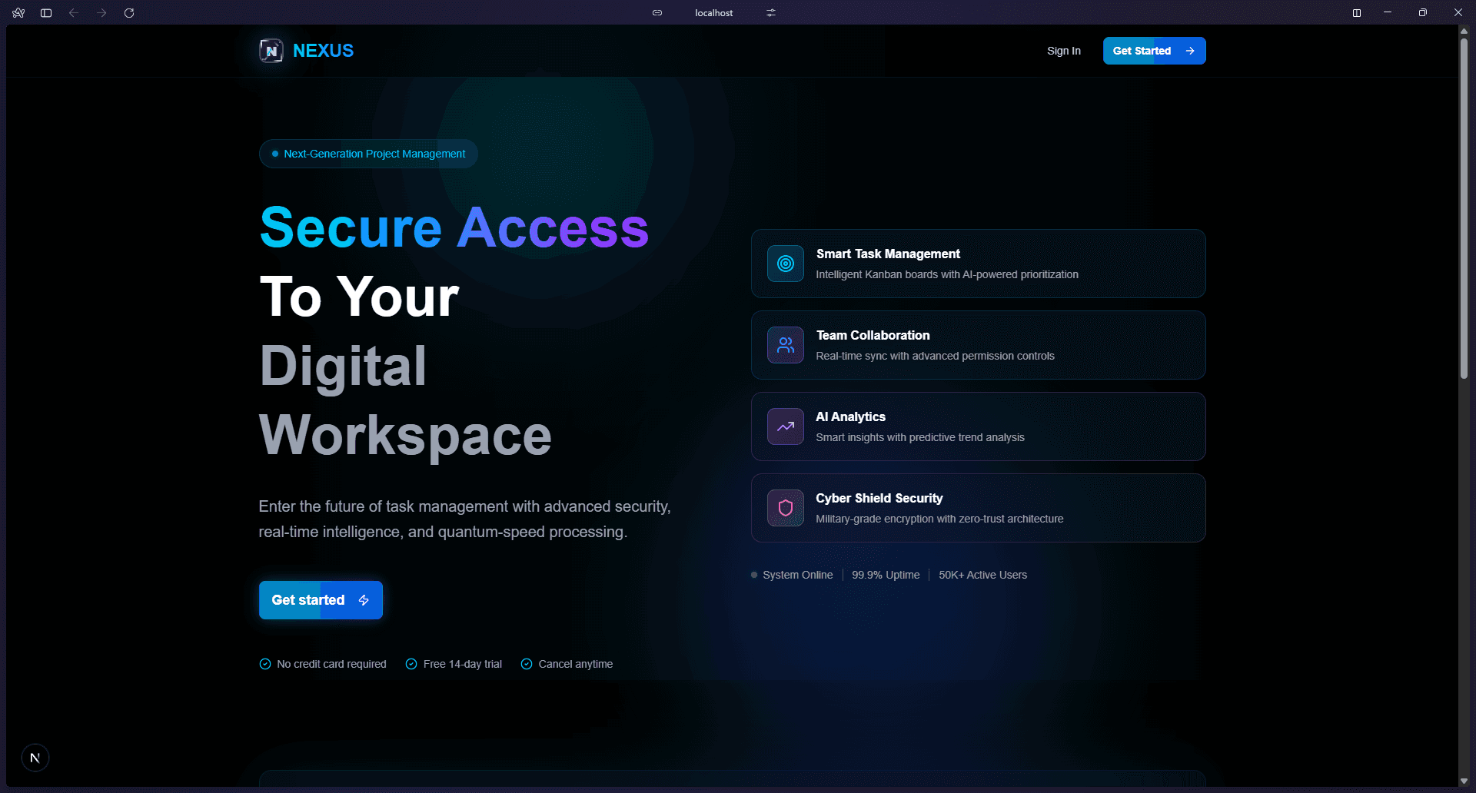Click Sign In

(x=1063, y=50)
